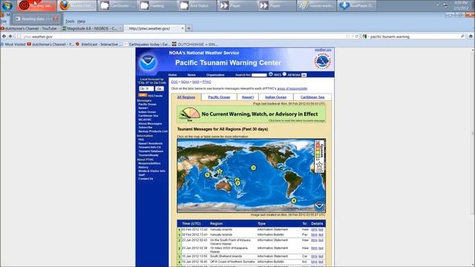Click the pacific tsunami warning search box
Viewport: 475px width, 267px height.
coord(413,36)
